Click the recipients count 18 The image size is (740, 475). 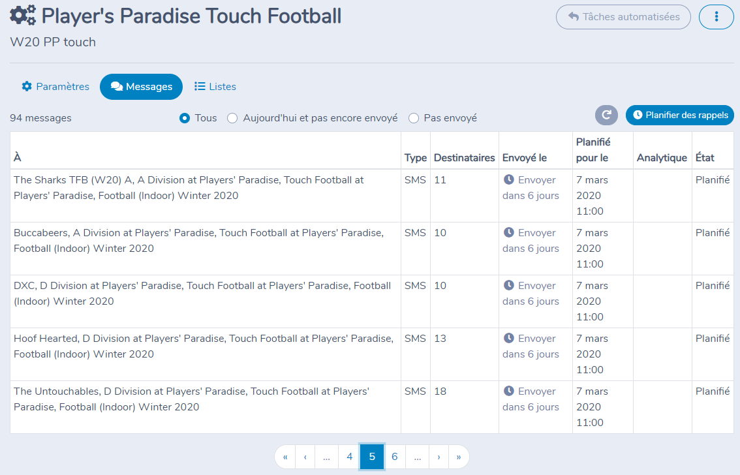click(x=440, y=391)
